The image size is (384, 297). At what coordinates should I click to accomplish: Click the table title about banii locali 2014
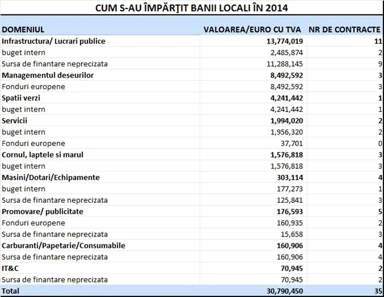192,8
